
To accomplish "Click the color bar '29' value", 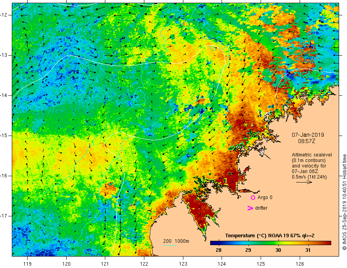I will click(x=248, y=250).
